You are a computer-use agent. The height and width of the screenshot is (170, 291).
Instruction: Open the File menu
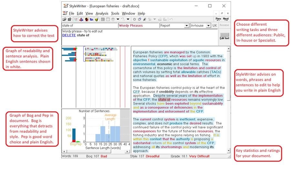[x=71, y=13]
